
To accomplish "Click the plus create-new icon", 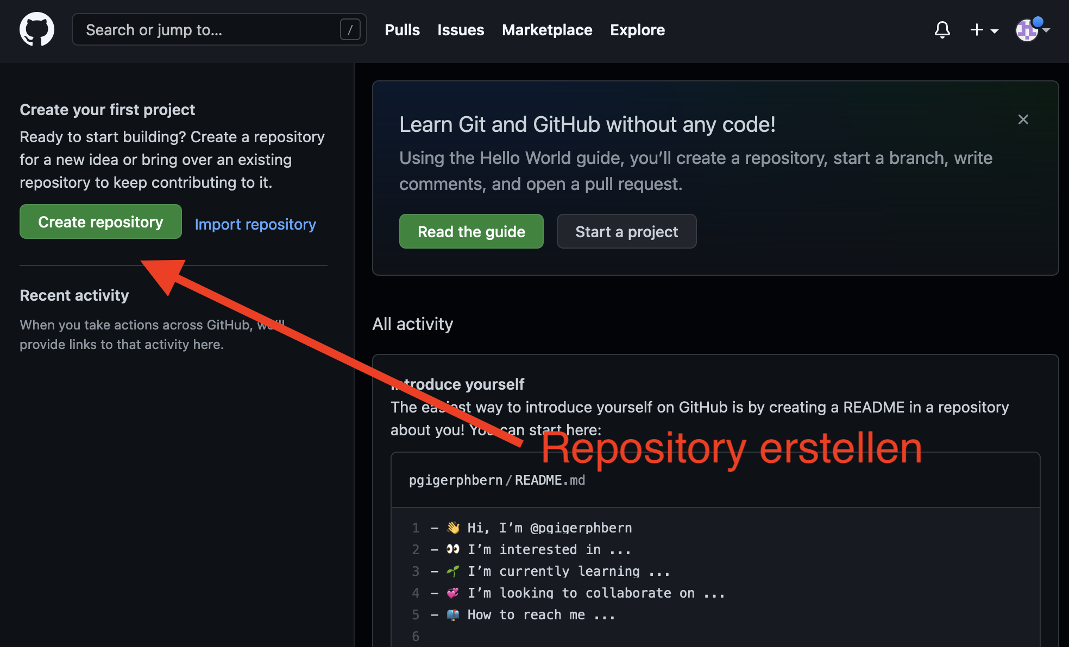I will pos(977,30).
